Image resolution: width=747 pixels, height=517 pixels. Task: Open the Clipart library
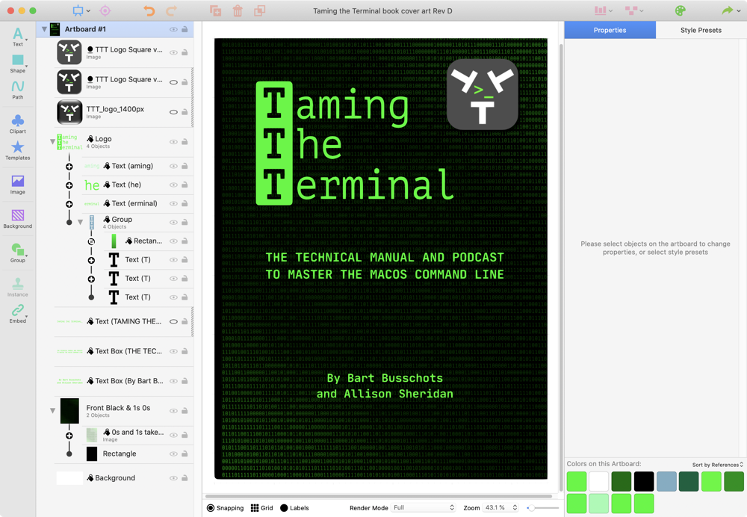[x=17, y=123]
